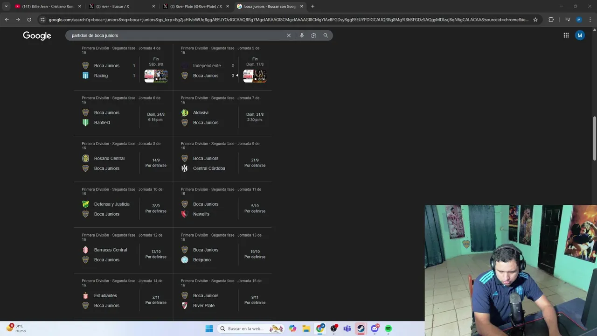Screen dimensions: 597x336
Task: Close the Billie Jean YouTube tab
Action: (79, 7)
